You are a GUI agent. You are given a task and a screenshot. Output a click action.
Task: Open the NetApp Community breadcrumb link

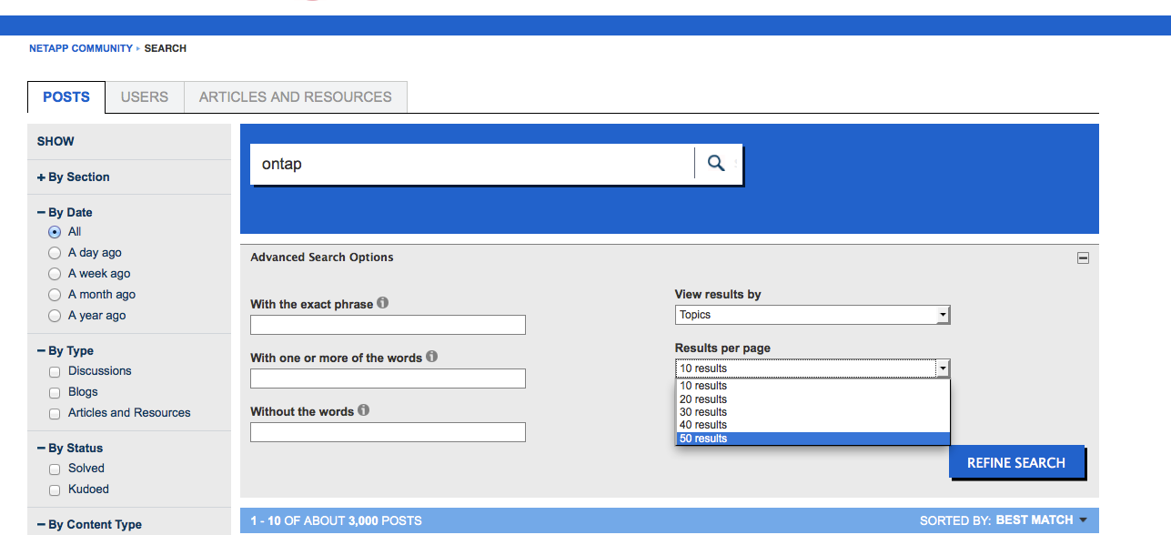click(81, 48)
